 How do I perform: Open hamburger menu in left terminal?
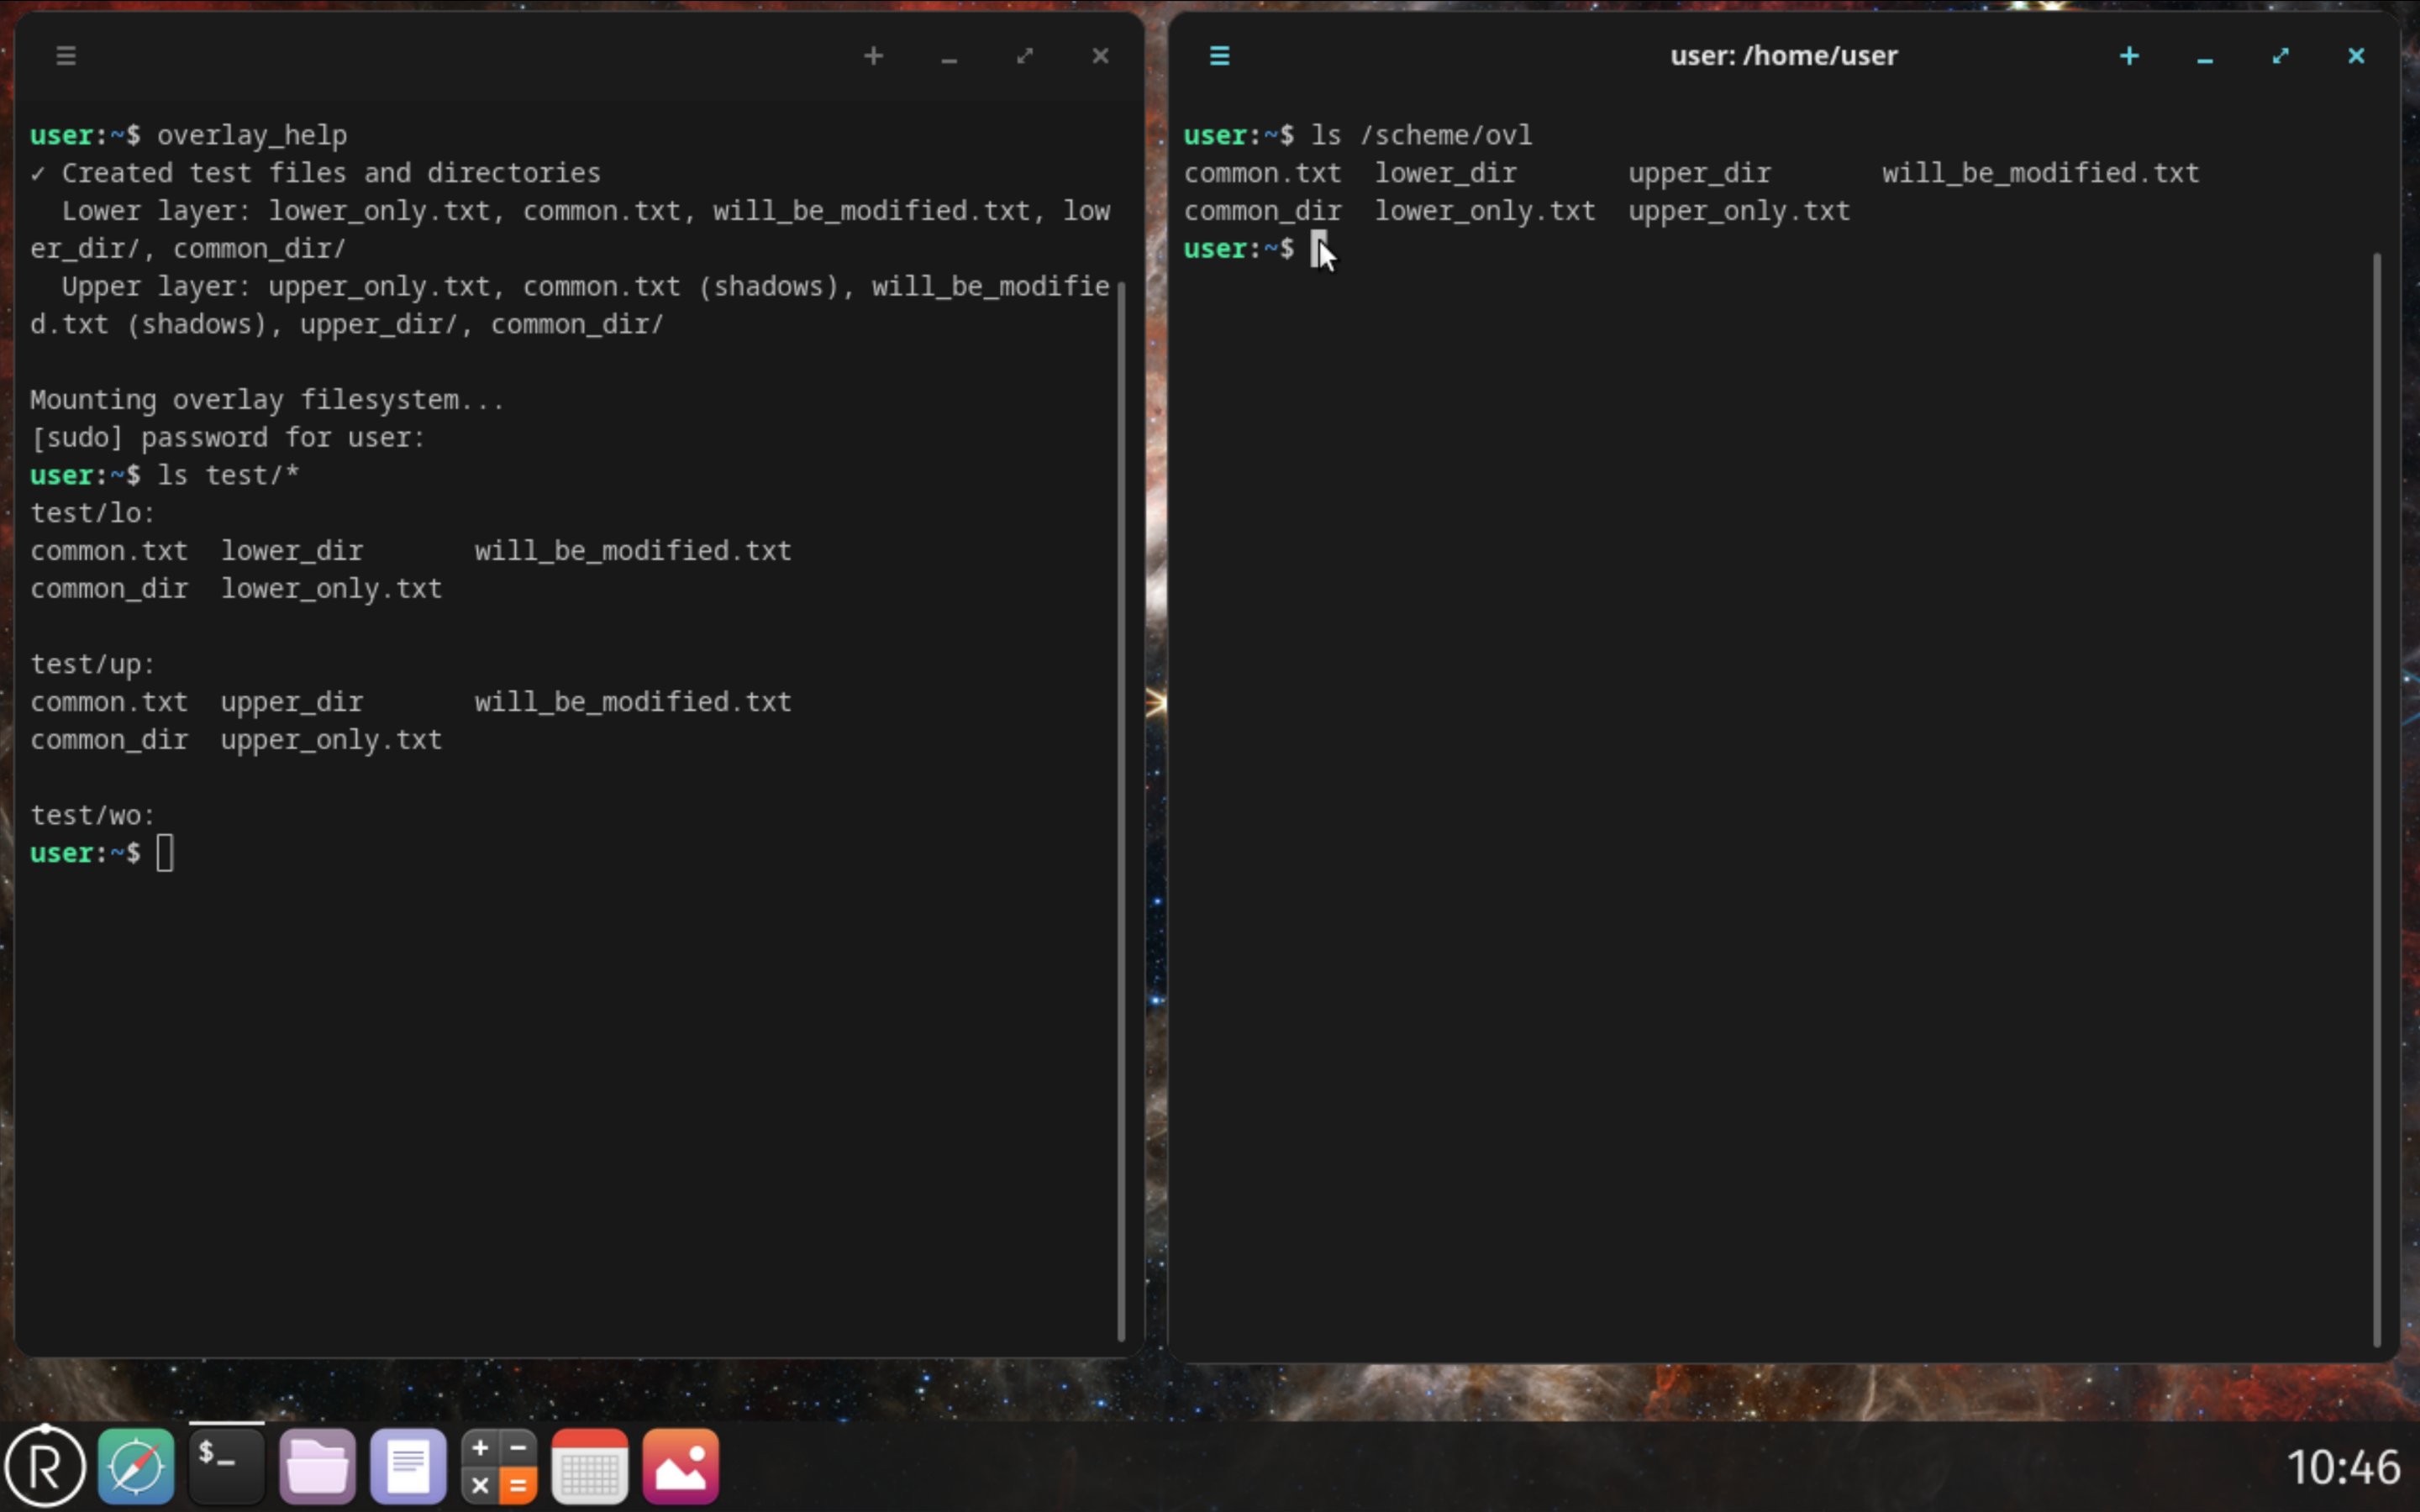coord(66,56)
